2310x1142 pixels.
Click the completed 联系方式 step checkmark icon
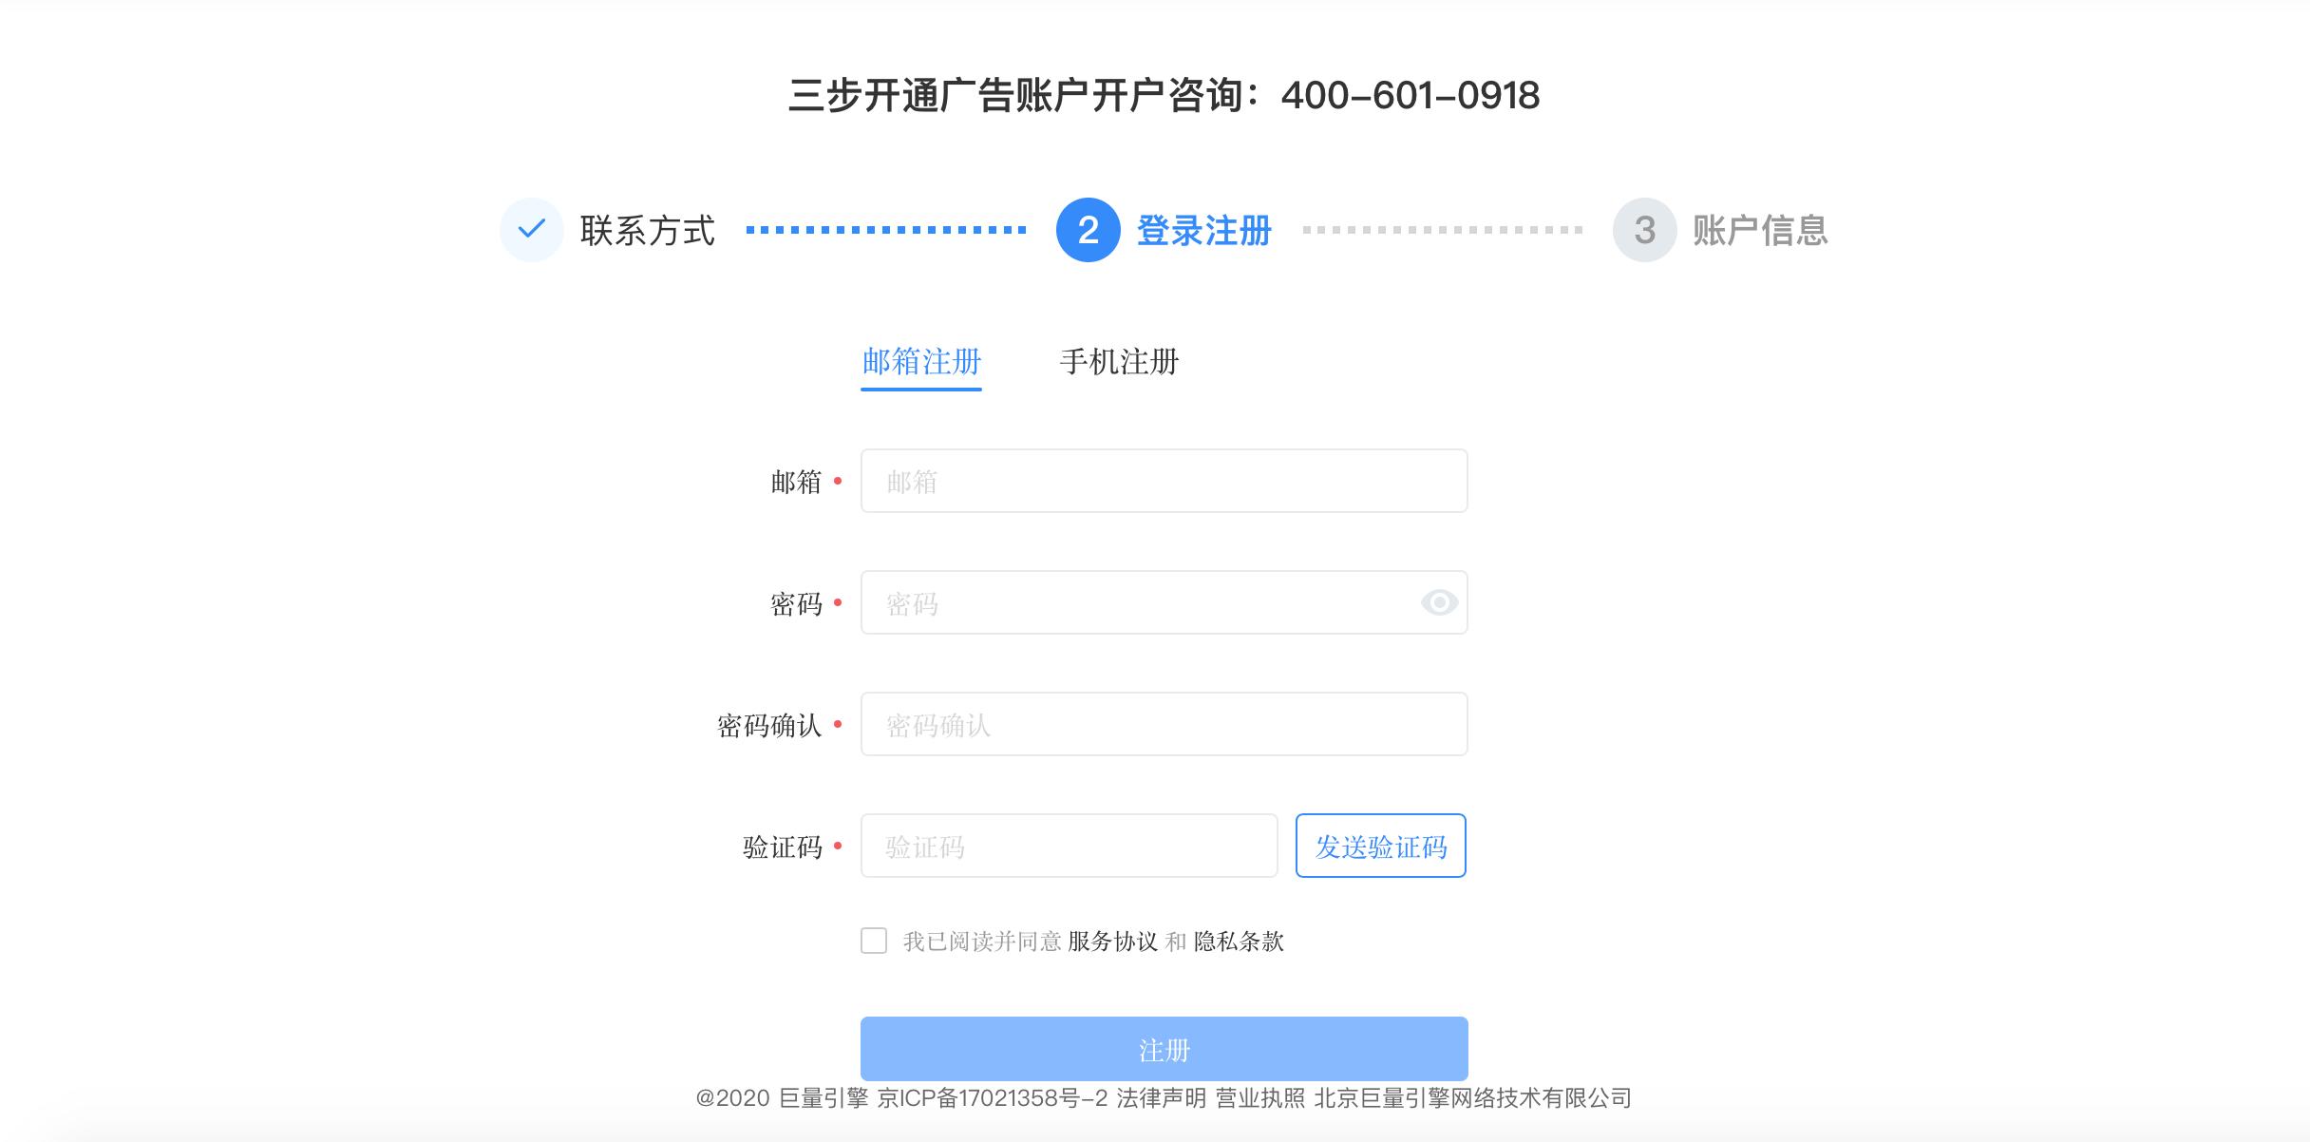click(x=533, y=228)
